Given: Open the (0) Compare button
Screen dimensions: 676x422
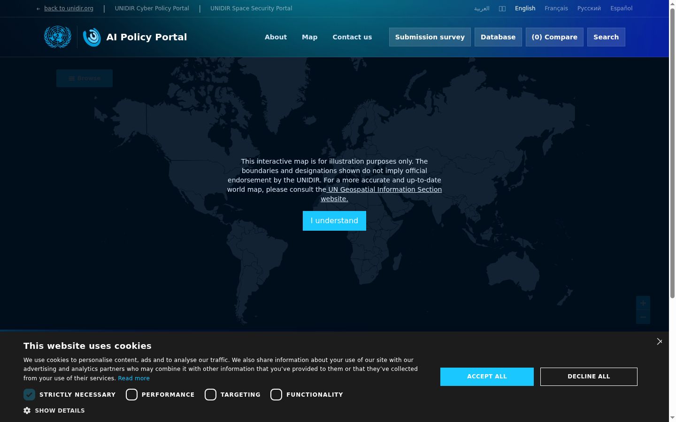Looking at the screenshot, I should (554, 37).
